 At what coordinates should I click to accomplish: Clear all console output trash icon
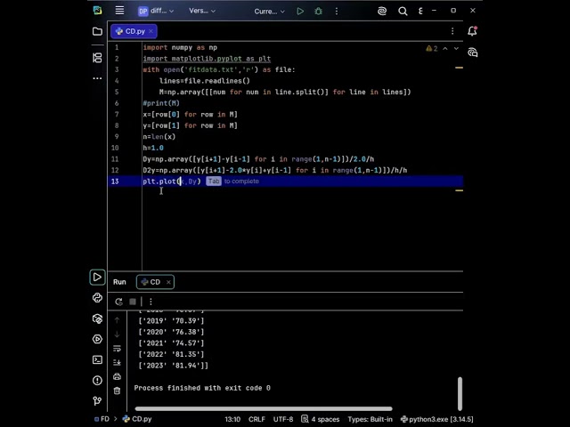(117, 391)
